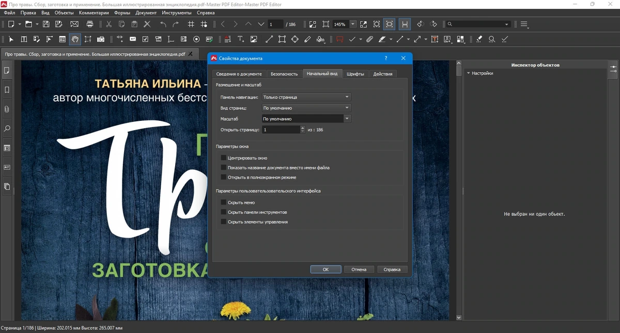Click the OK button in dialog
Screen dimensions: 620x333
(326, 269)
